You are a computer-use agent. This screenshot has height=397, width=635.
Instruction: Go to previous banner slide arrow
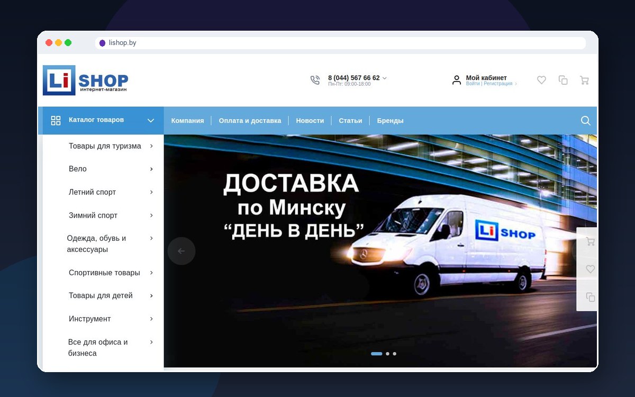pos(182,251)
